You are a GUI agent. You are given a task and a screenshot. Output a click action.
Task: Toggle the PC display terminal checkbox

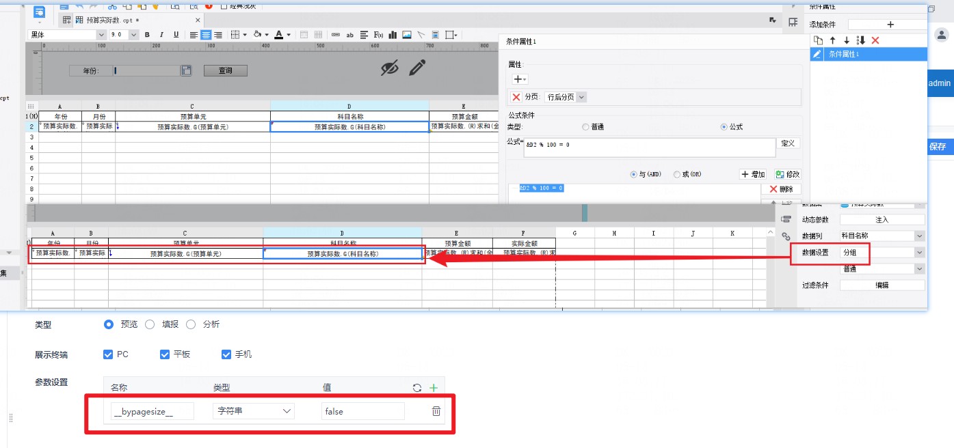click(x=107, y=354)
